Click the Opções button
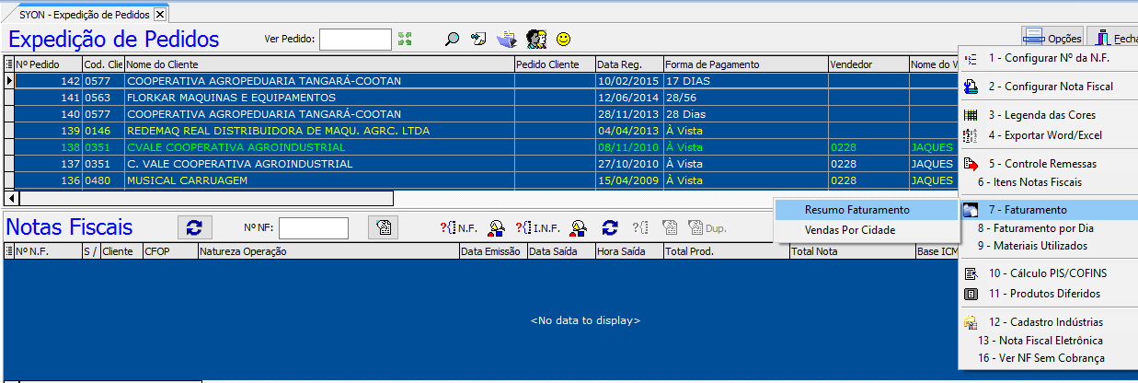The width and height of the screenshot is (1138, 383). [x=1053, y=38]
